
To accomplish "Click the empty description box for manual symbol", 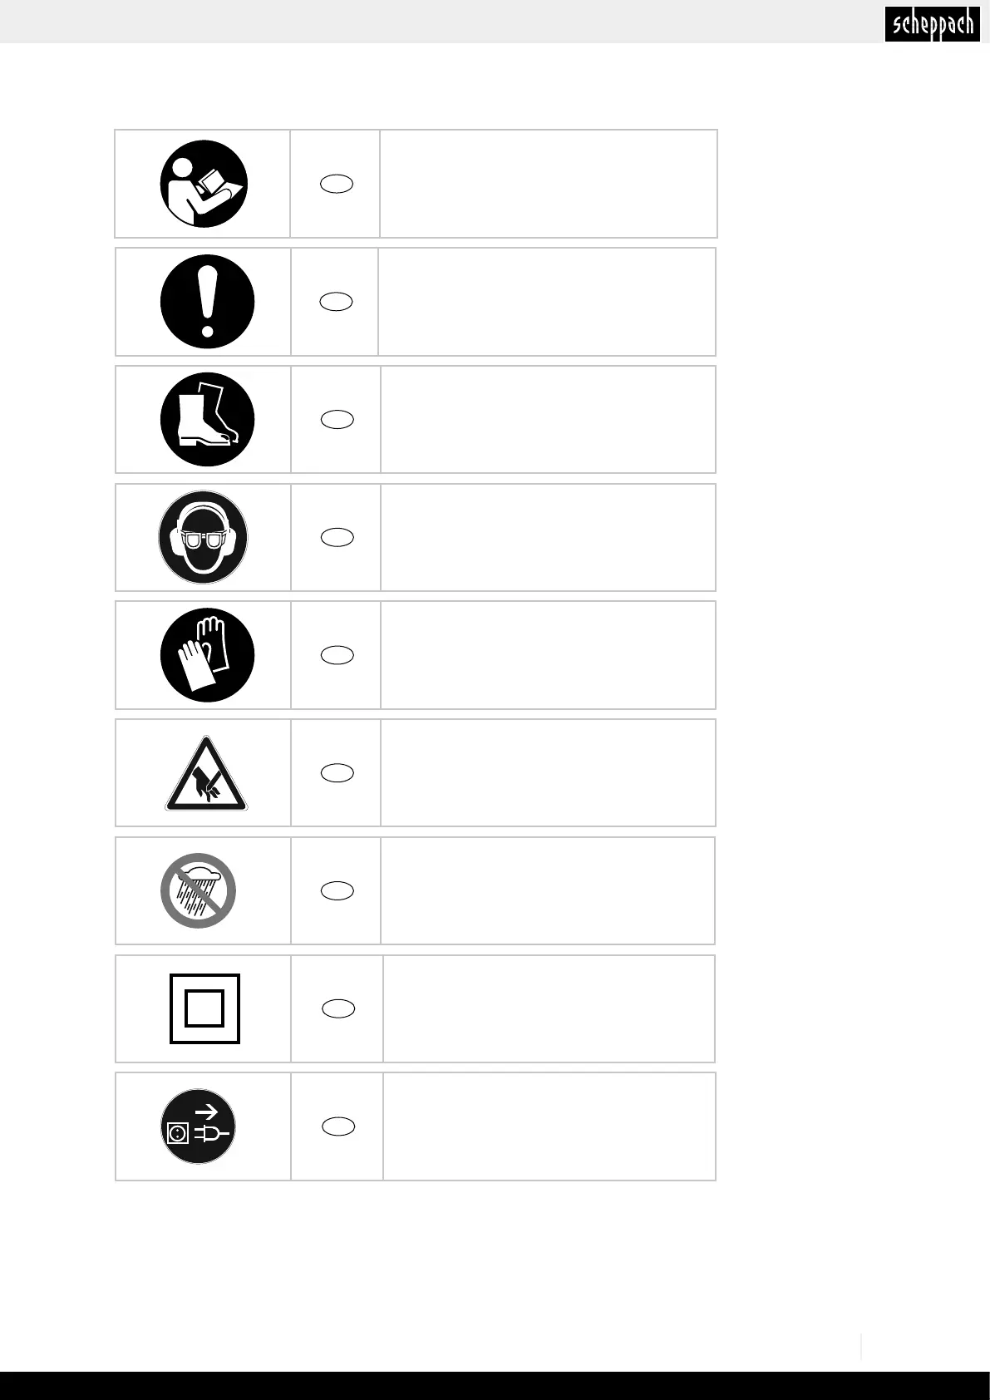I will click(549, 184).
